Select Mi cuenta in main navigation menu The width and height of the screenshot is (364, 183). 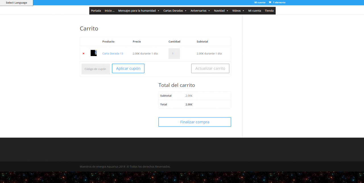(255, 11)
